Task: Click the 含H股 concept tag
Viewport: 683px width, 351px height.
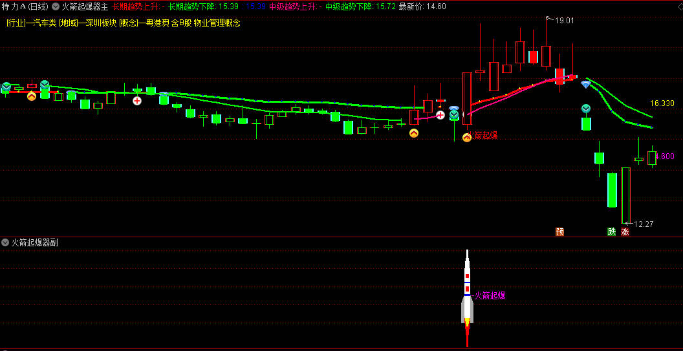Action: pyautogui.click(x=182, y=23)
